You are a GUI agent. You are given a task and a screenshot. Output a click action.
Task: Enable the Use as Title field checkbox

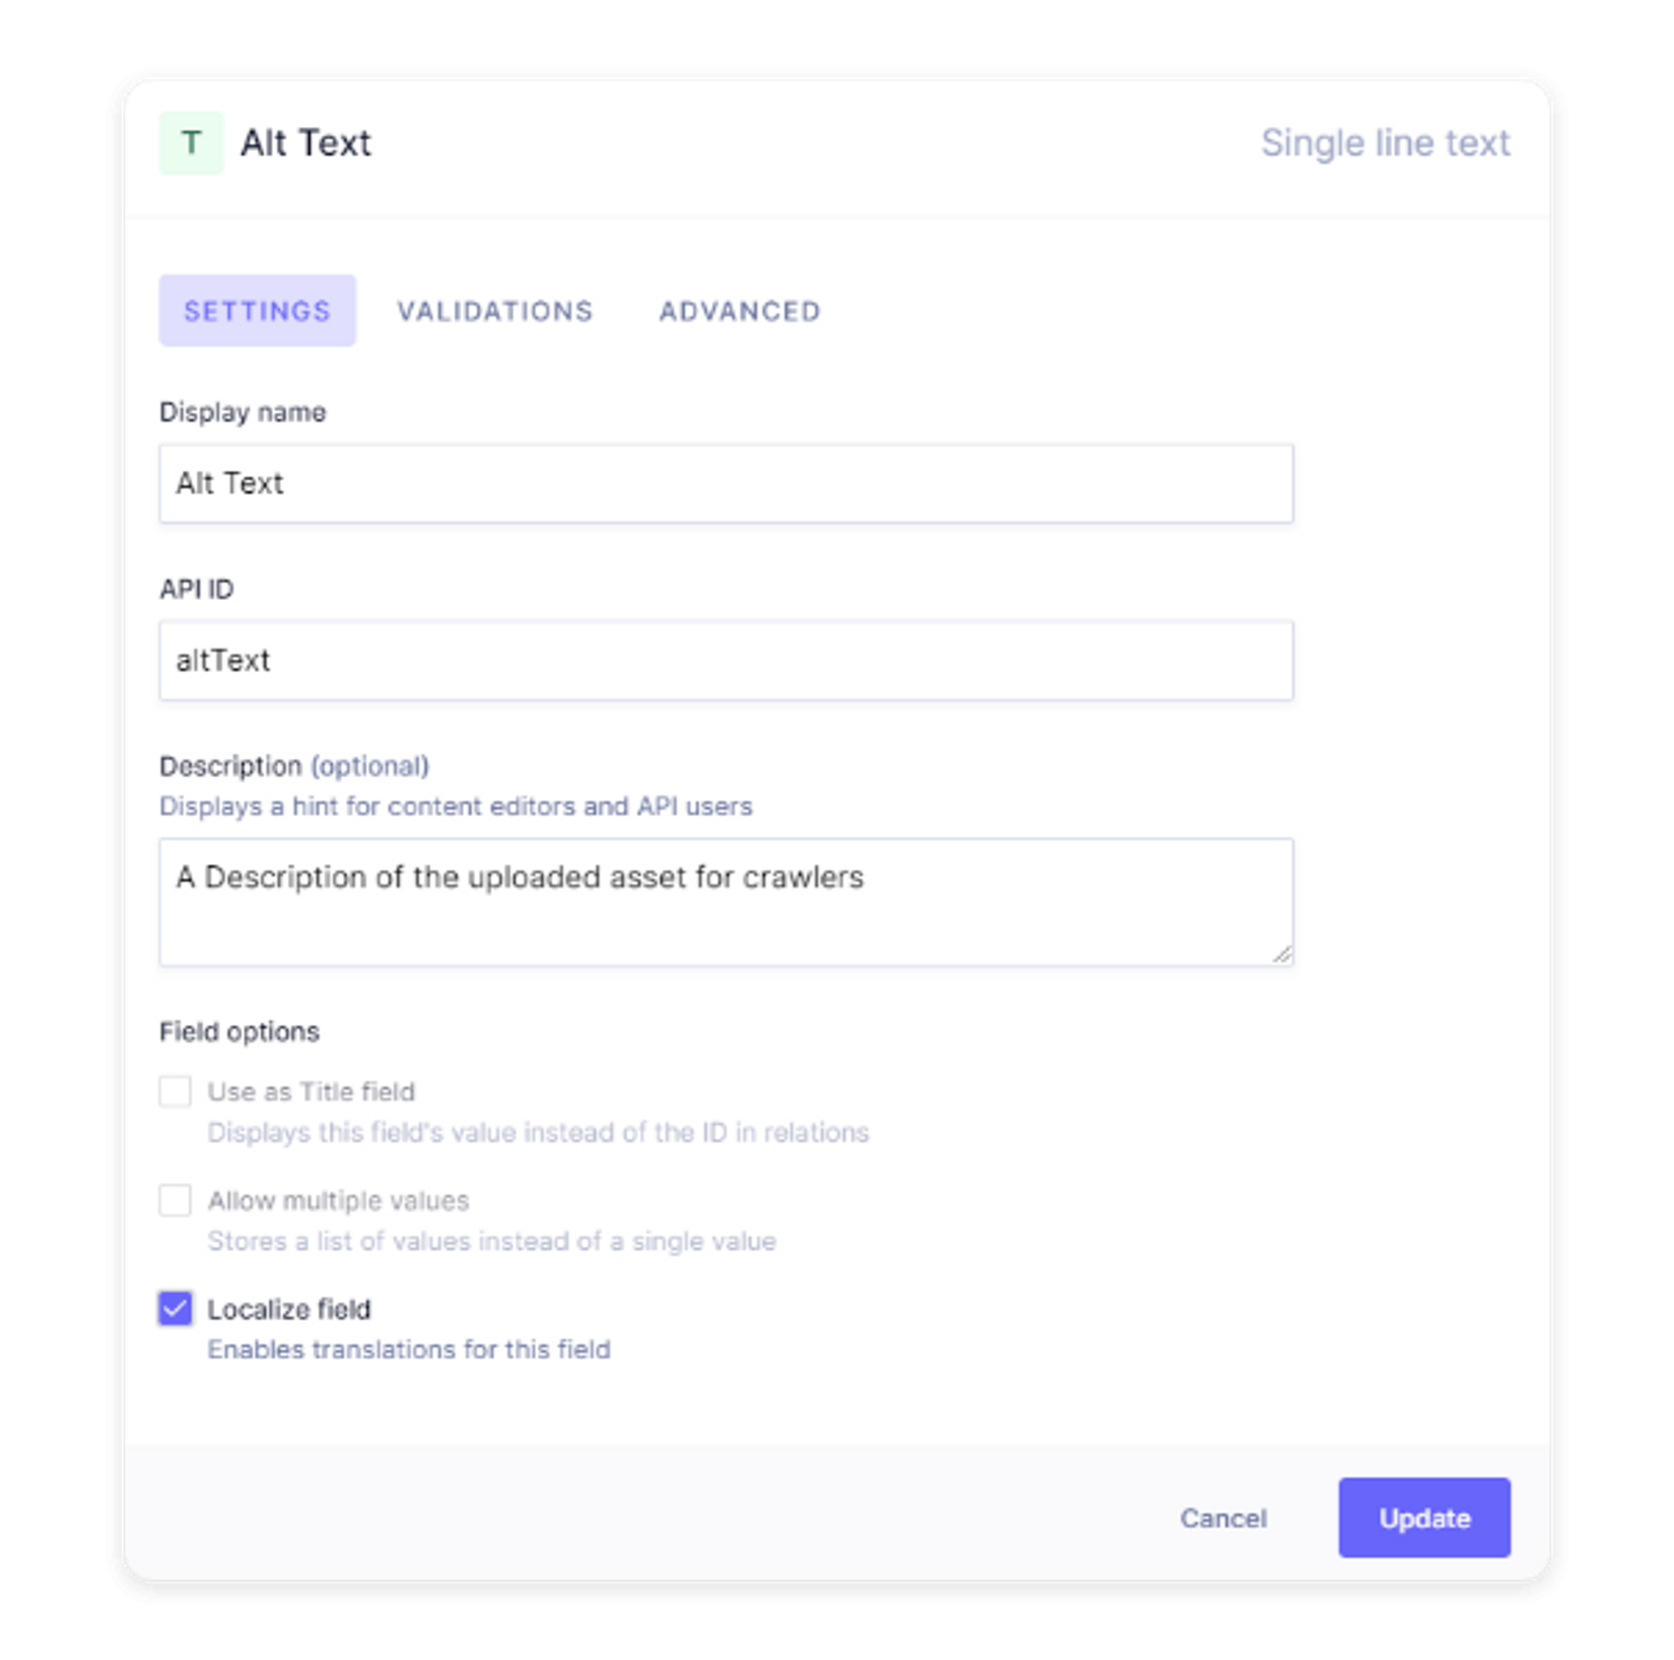point(175,1092)
